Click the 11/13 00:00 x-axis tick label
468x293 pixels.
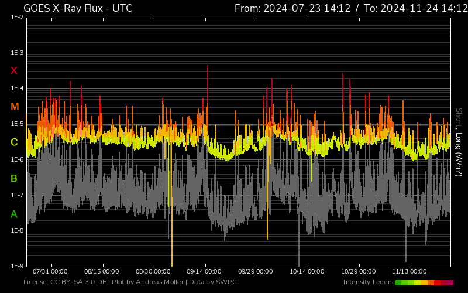point(409,271)
